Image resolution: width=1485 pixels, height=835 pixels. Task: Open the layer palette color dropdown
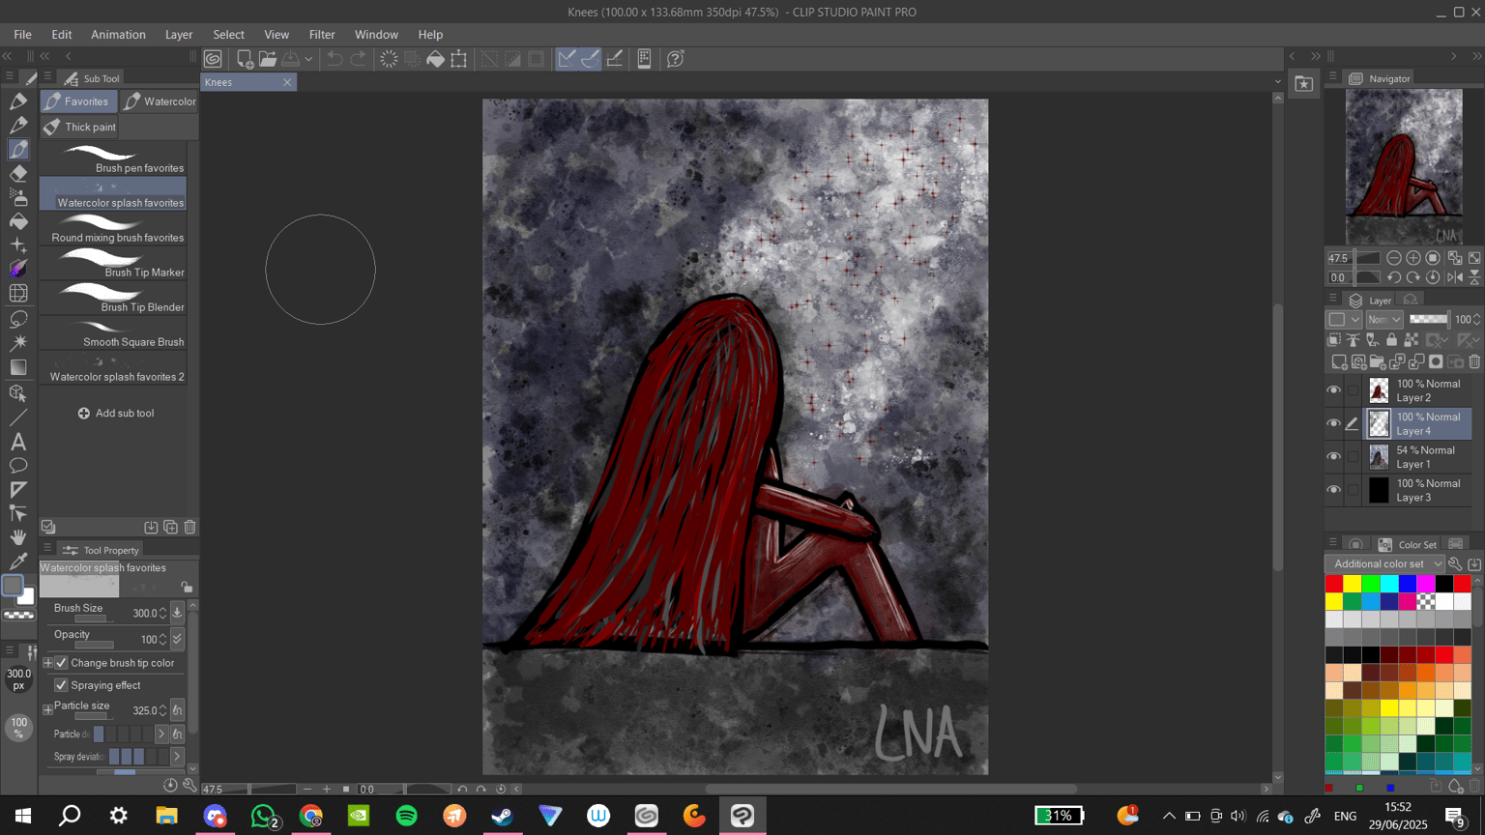[1344, 320]
